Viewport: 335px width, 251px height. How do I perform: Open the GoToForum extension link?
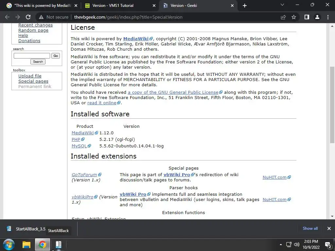84,175
